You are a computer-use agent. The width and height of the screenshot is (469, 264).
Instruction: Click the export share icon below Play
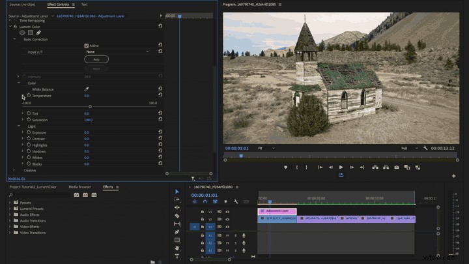(x=341, y=175)
